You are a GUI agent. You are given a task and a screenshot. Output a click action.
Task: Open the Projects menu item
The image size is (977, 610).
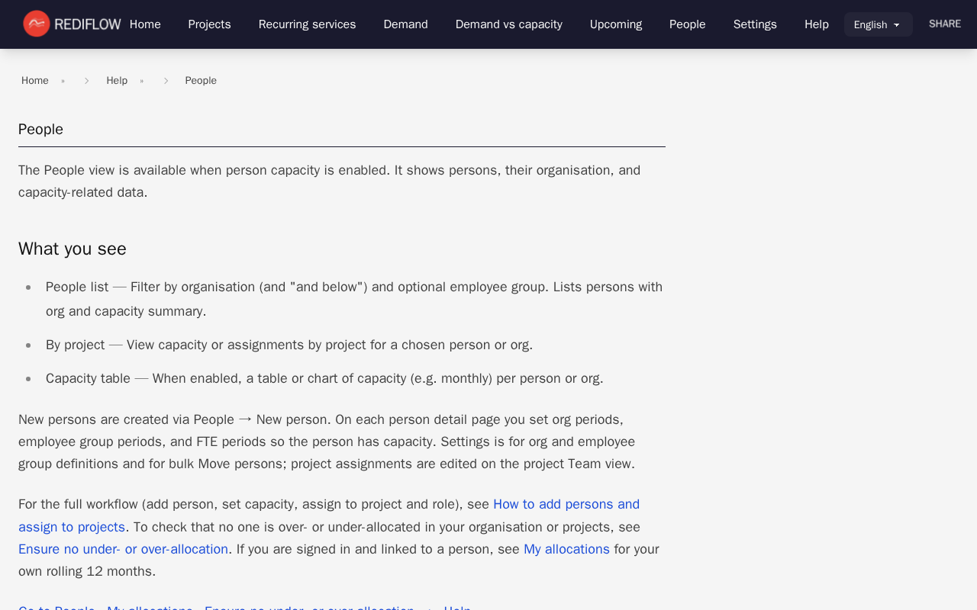209,24
